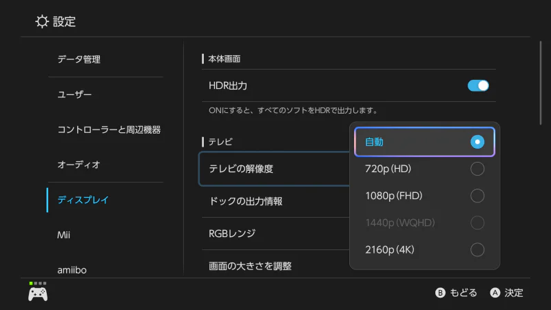551x310 pixels.
Task: Click the 設定 title text
Action: click(64, 22)
